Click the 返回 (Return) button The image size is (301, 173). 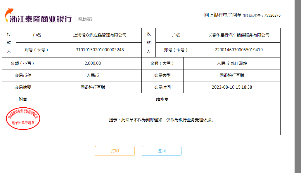[161, 151]
